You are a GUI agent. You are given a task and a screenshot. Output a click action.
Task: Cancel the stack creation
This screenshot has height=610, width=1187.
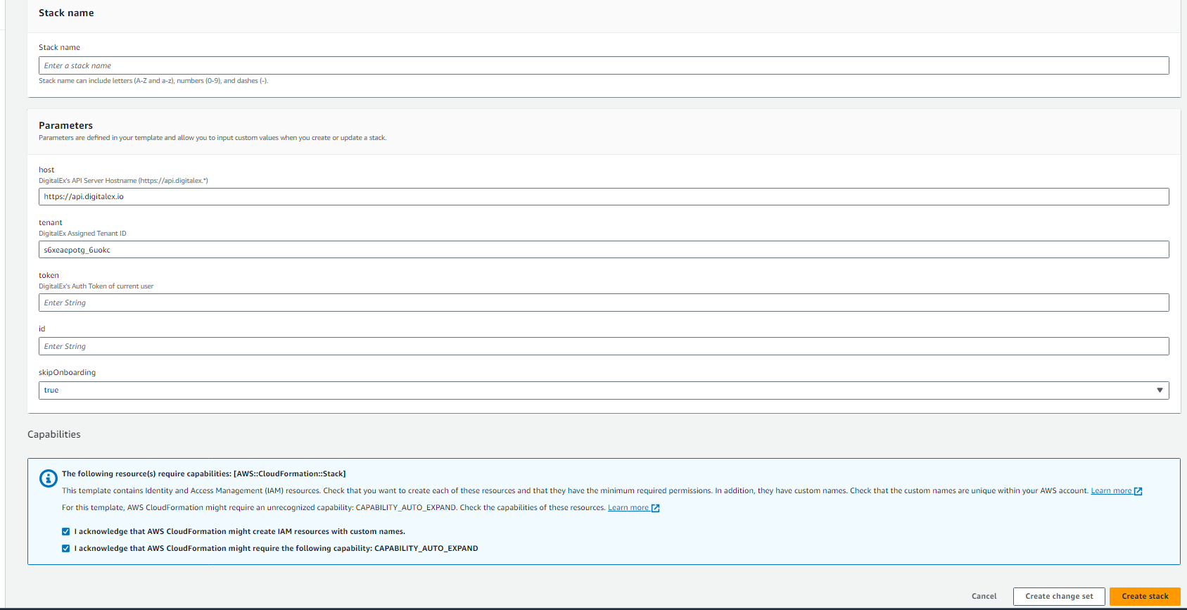point(984,597)
